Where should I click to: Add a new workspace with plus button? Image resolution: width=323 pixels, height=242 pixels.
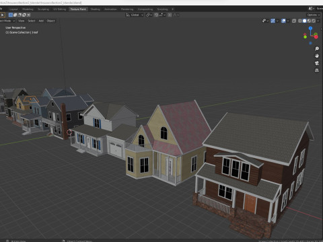(172, 9)
